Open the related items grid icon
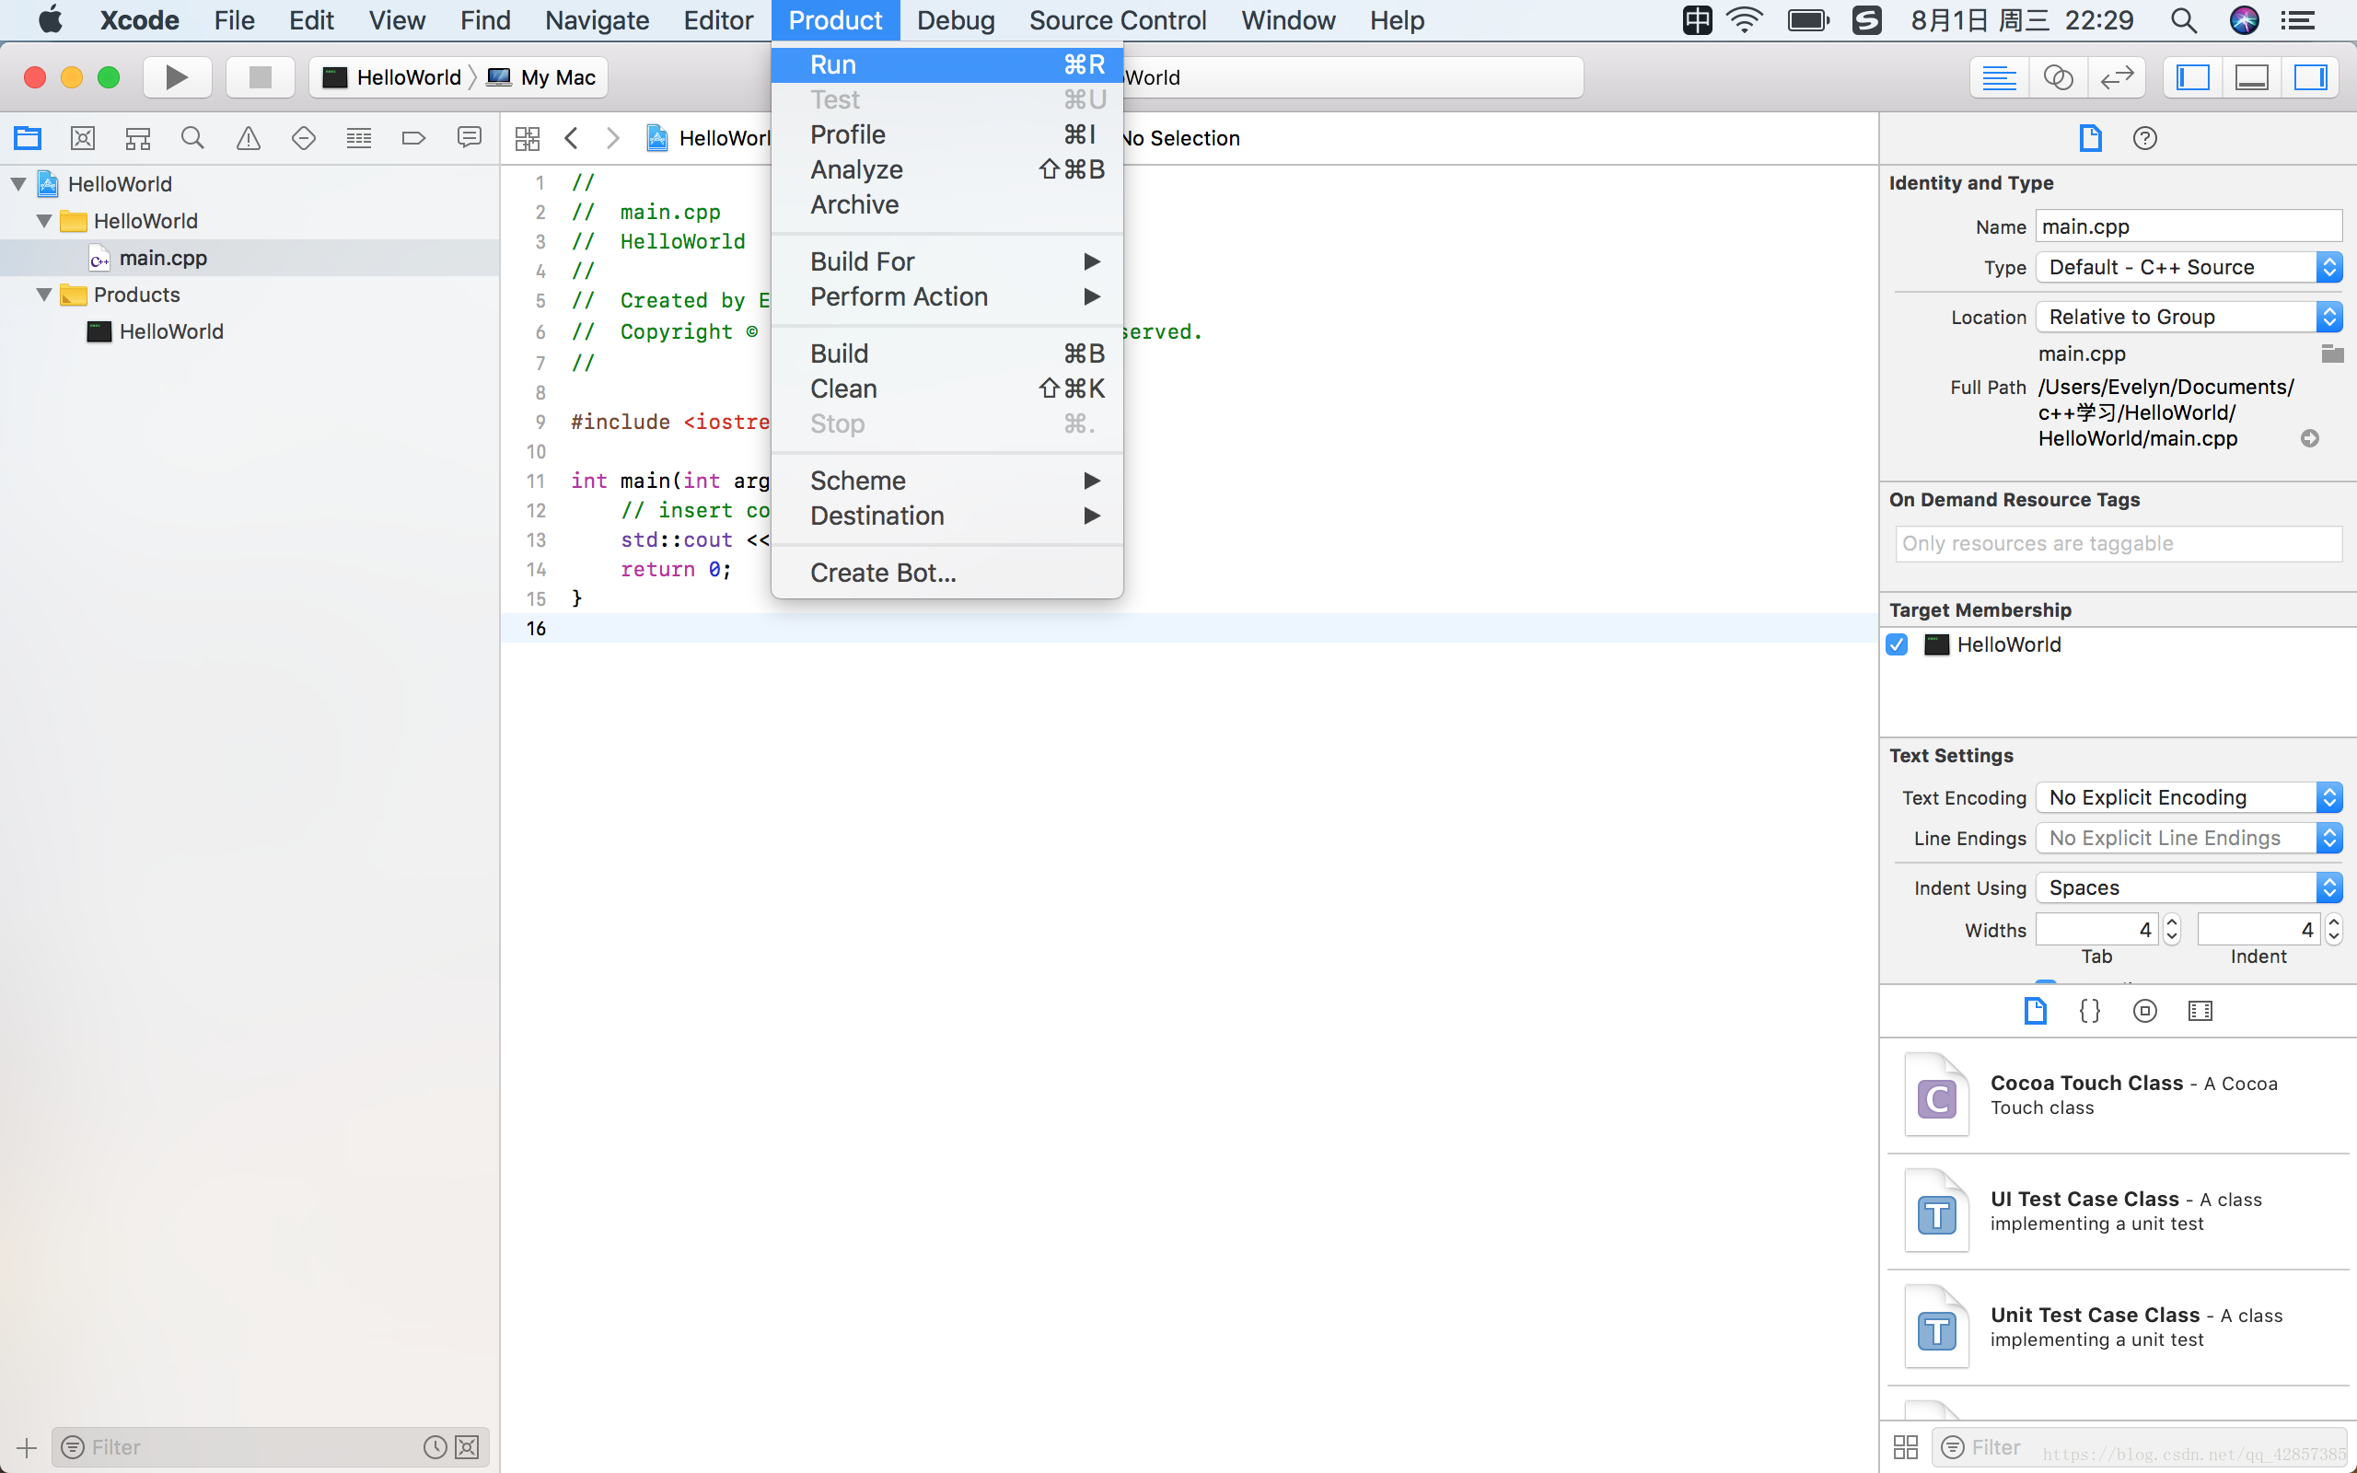Image resolution: width=2357 pixels, height=1473 pixels. coord(527,138)
